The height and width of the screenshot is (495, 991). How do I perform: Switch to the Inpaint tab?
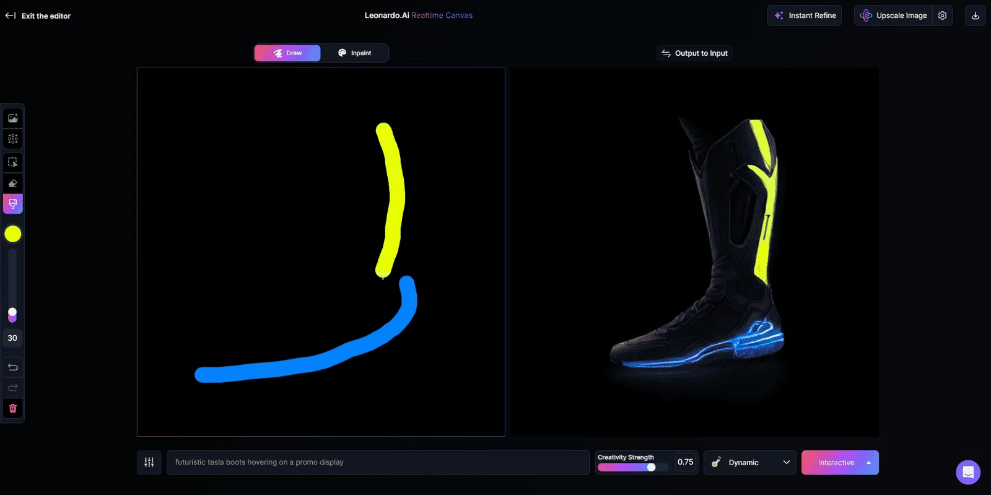(x=354, y=53)
